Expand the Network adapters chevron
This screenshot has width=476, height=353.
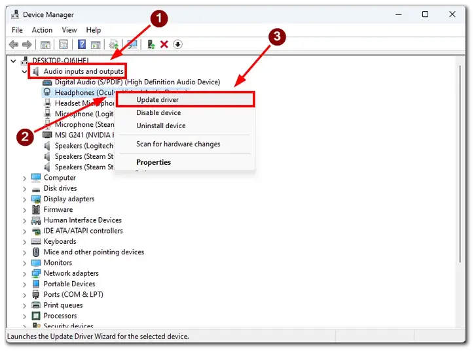tap(24, 274)
